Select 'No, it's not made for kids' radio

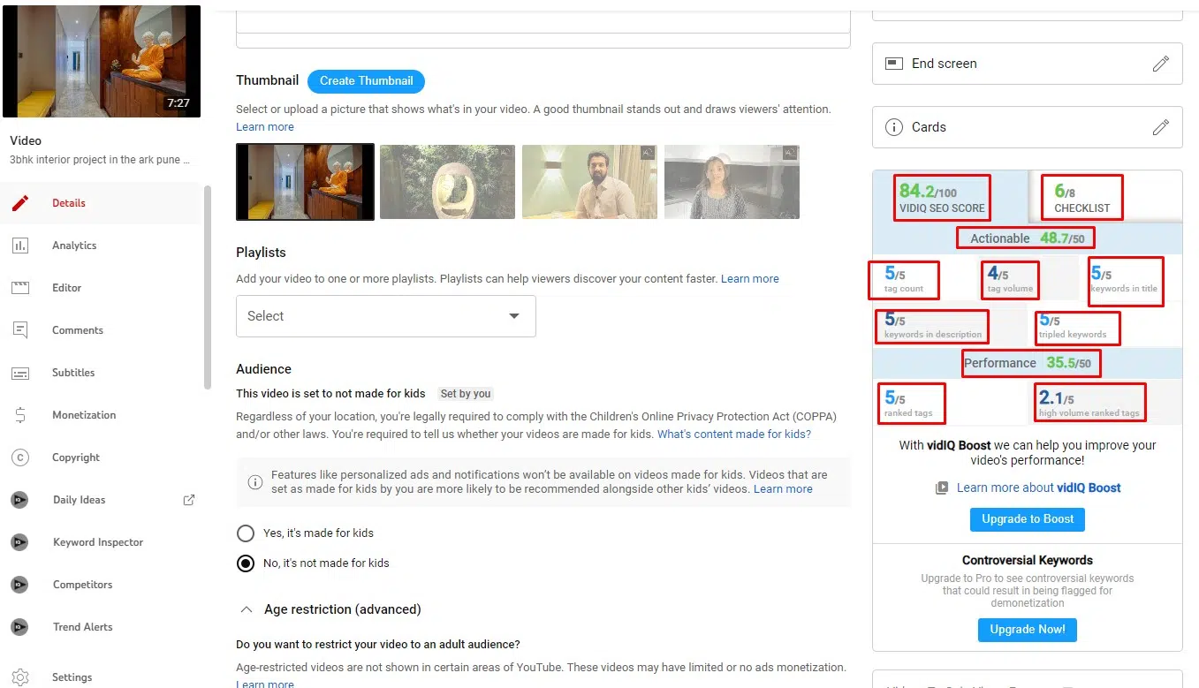(x=246, y=563)
